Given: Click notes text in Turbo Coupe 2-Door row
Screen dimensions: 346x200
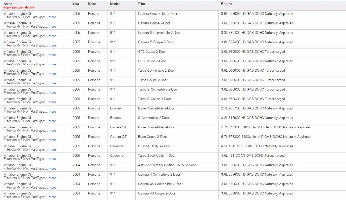Looking at the screenshot, I should [x=26, y=82].
